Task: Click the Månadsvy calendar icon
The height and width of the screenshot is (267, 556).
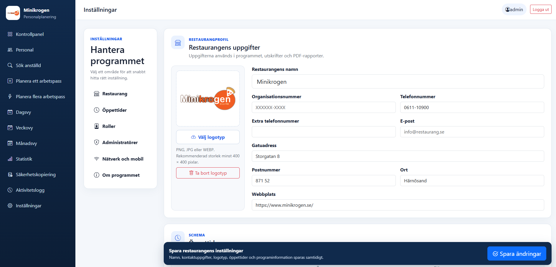Action: pyautogui.click(x=10, y=143)
